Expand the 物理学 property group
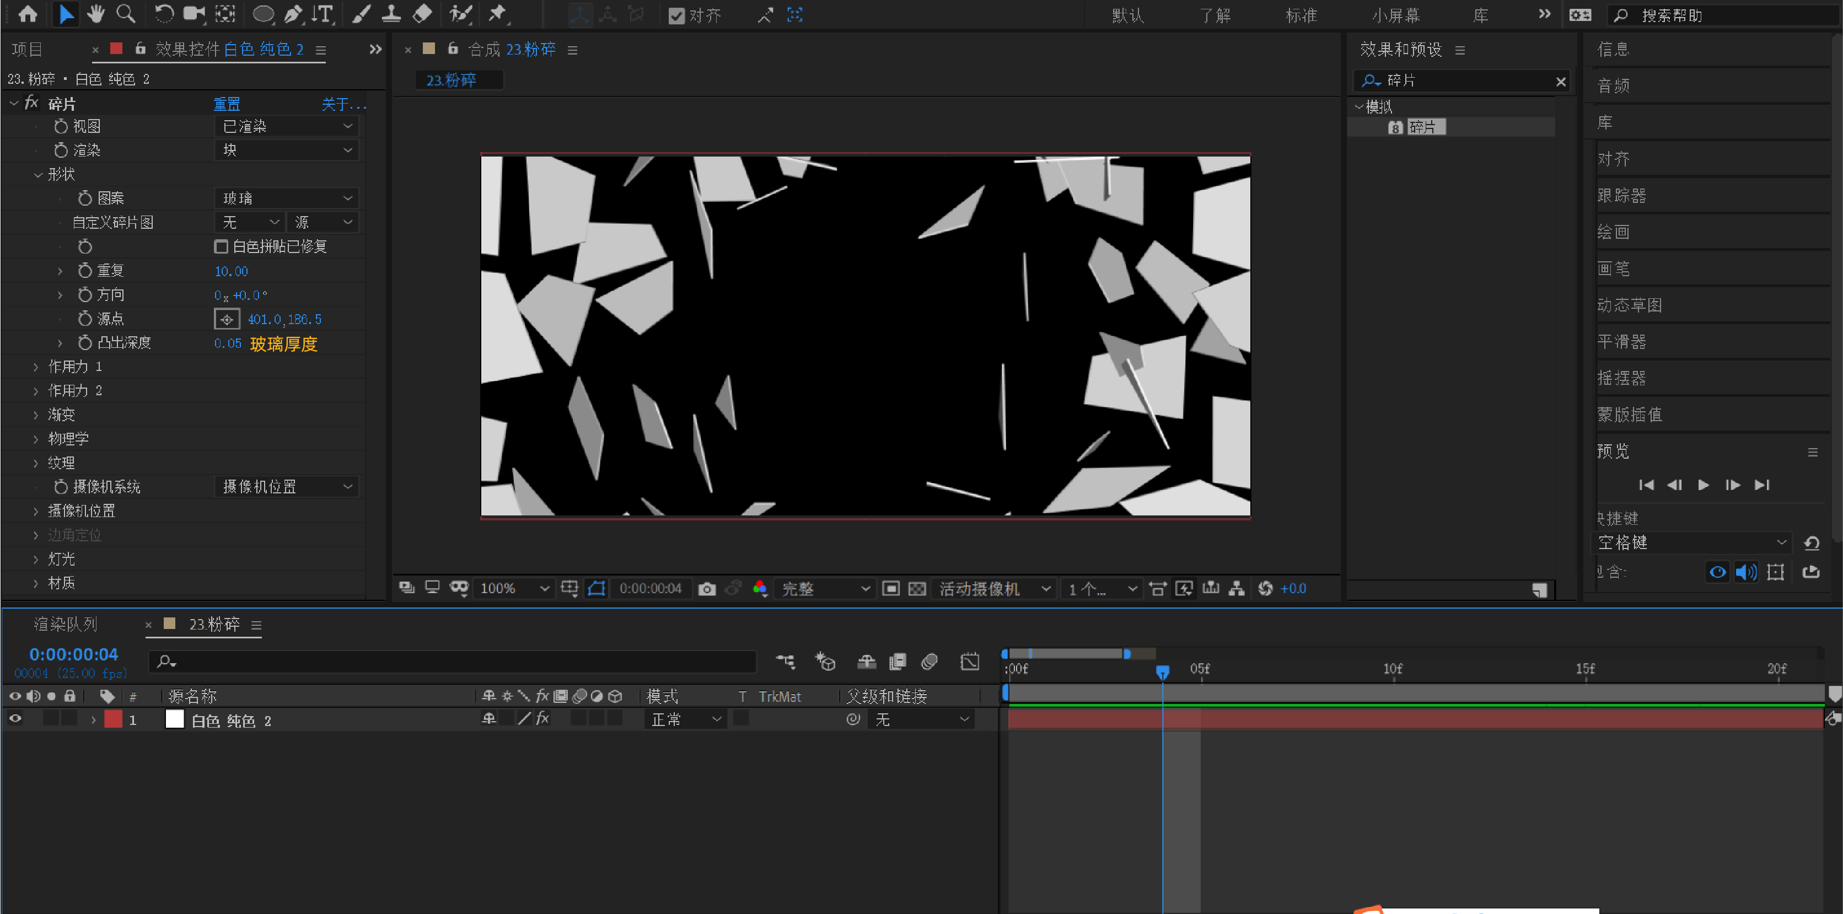Image resolution: width=1843 pixels, height=914 pixels. tap(36, 439)
